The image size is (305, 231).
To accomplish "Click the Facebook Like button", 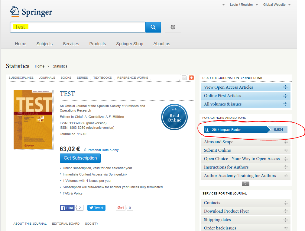I will [67, 208].
